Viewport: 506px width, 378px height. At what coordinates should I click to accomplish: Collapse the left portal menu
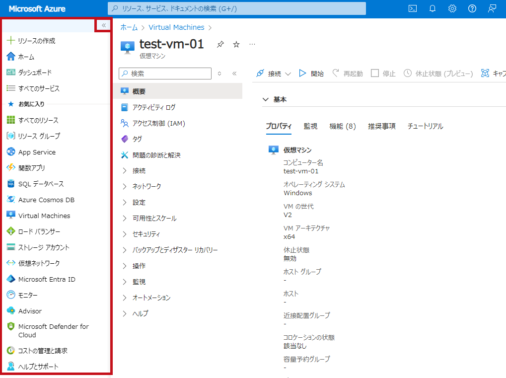point(104,25)
